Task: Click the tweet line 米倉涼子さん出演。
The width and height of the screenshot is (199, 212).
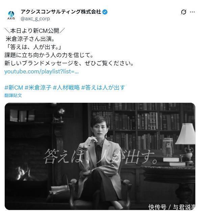Action: point(30,39)
